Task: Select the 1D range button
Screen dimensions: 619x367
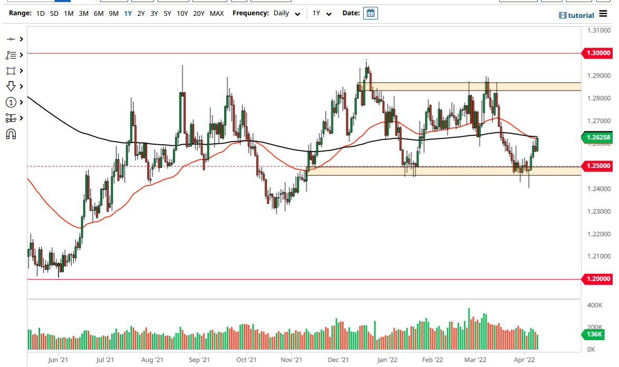Action: pos(40,14)
